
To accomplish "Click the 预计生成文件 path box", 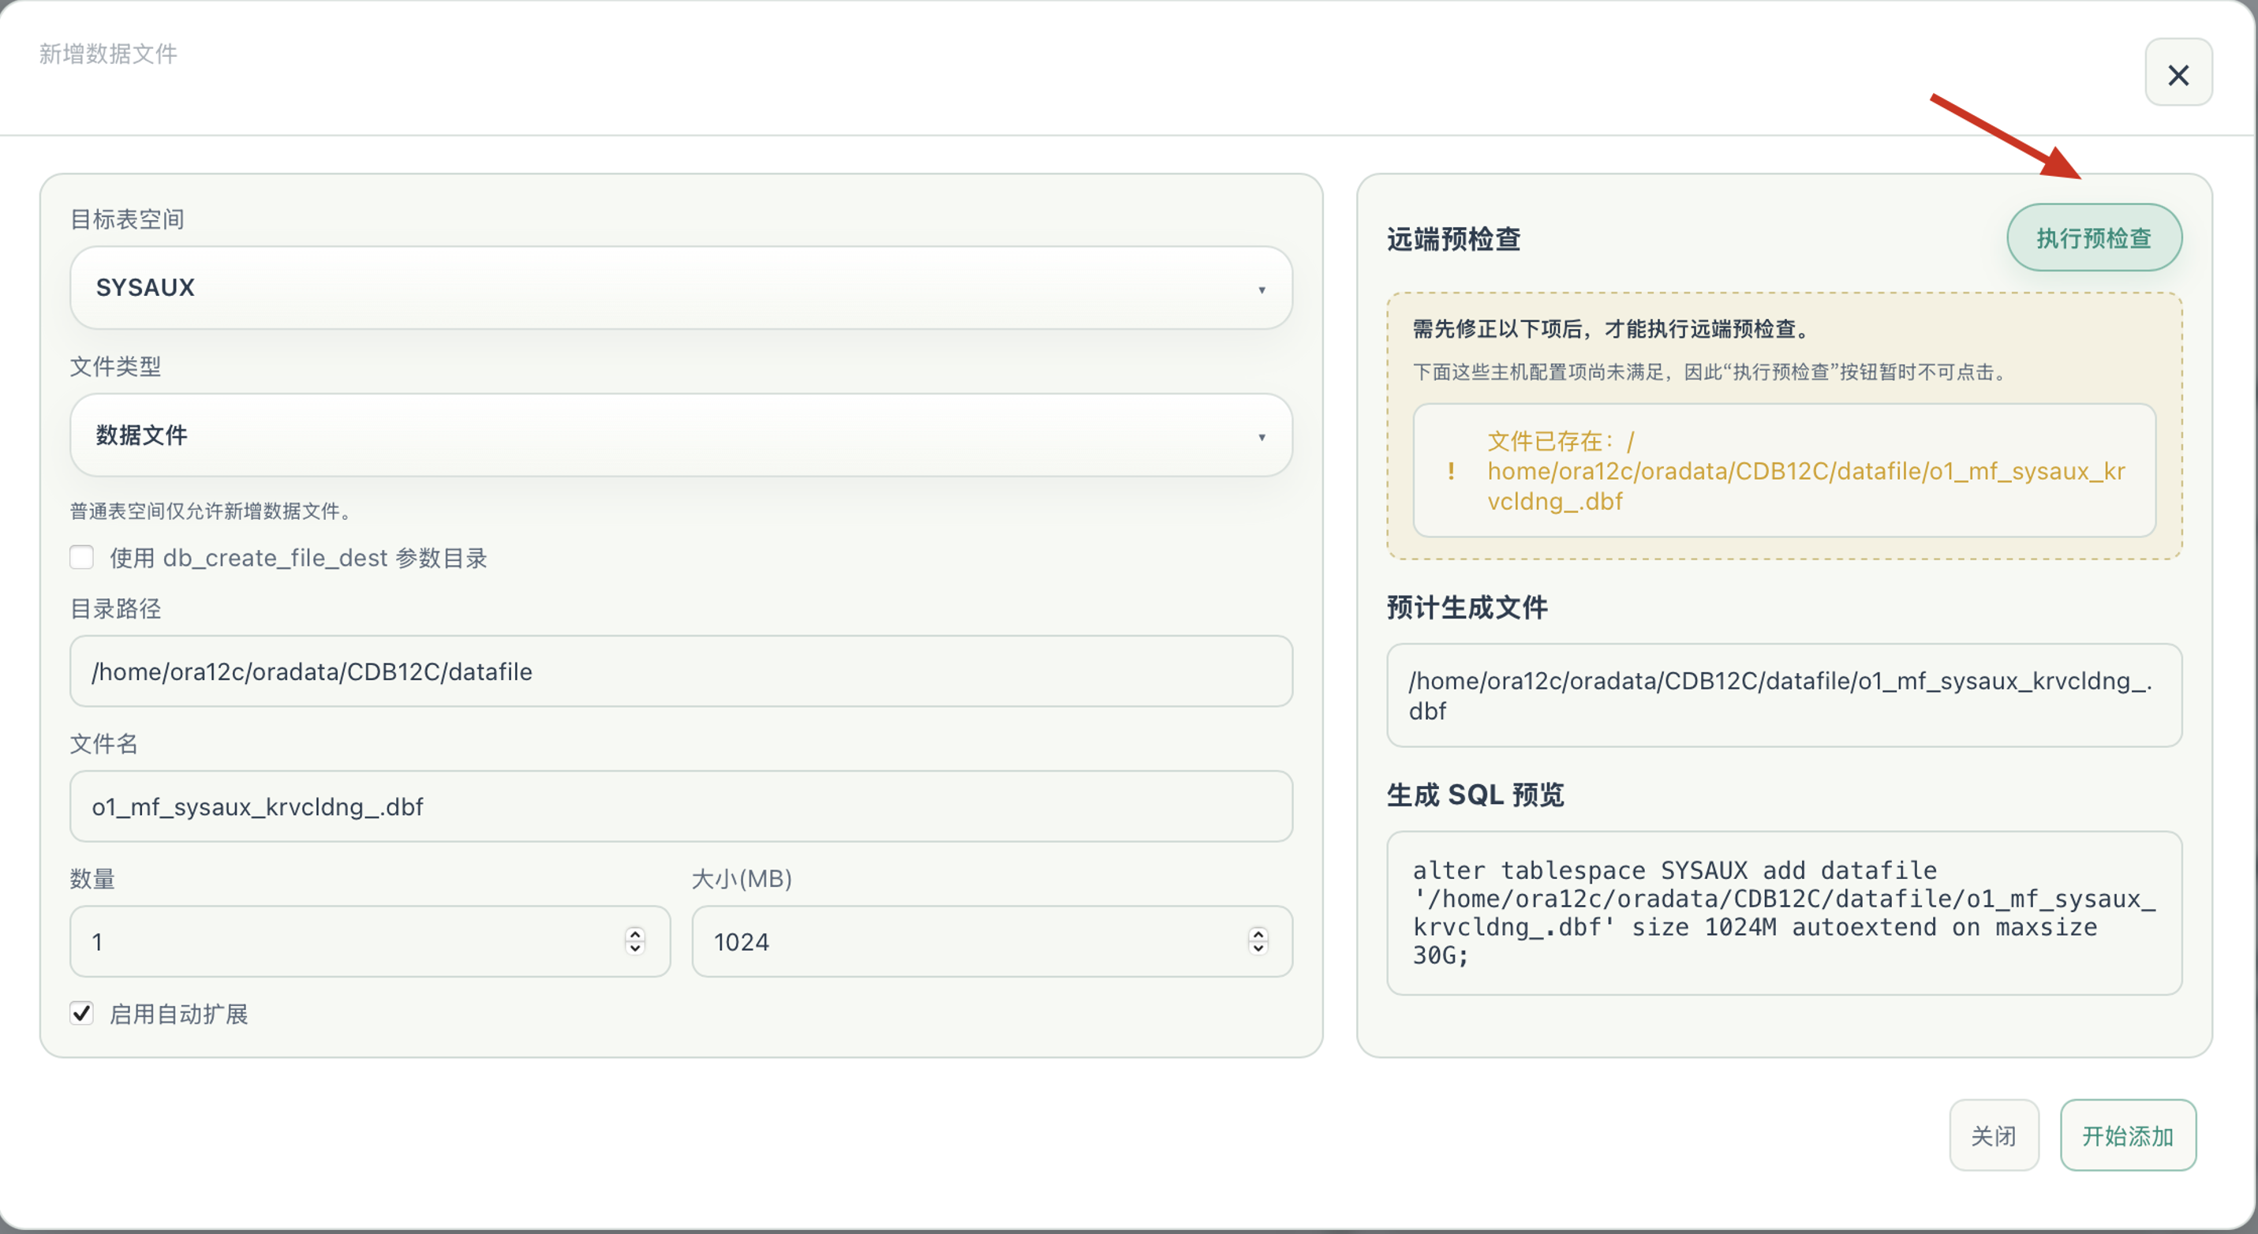I will point(1784,696).
